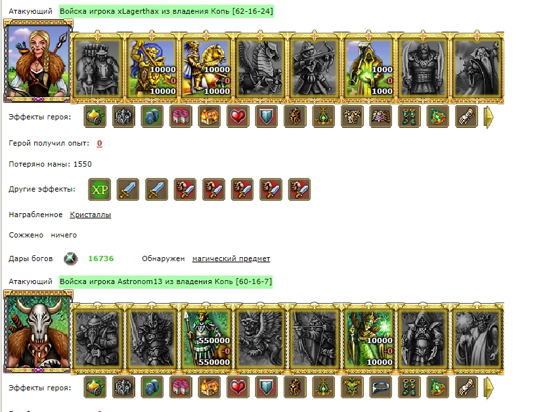Click the hero experience value 0 link
Viewport: 547px width, 412px height.
(99, 143)
